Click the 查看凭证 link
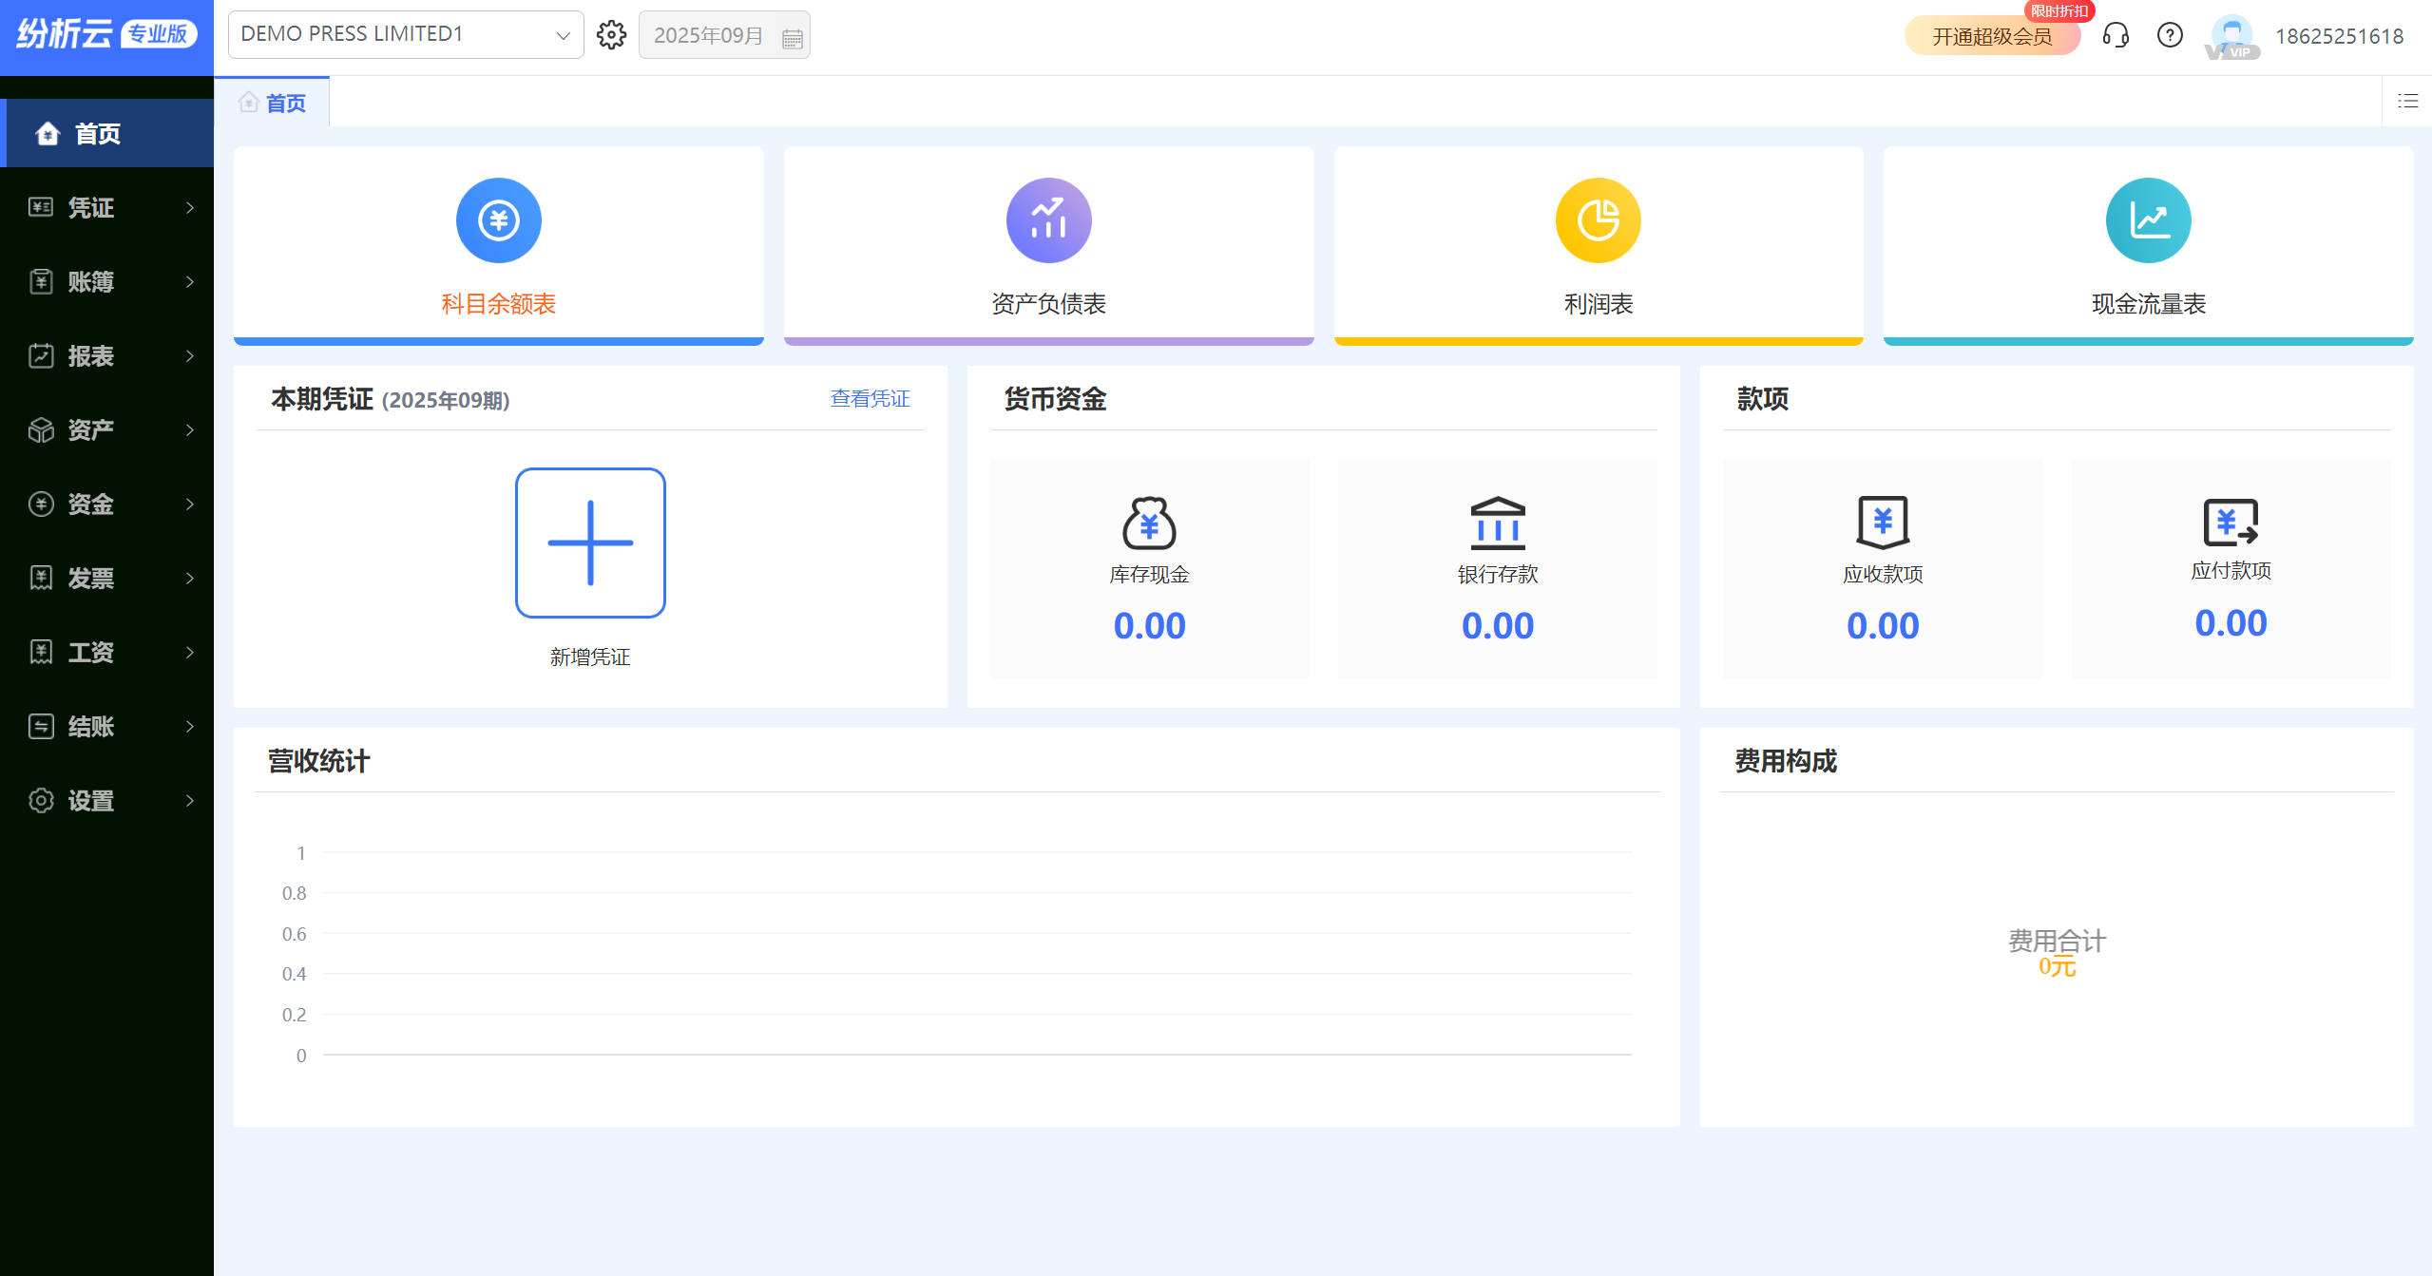 [869, 398]
